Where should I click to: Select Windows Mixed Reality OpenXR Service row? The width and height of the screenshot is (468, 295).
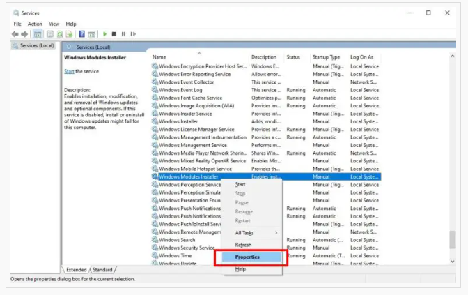coord(266,161)
